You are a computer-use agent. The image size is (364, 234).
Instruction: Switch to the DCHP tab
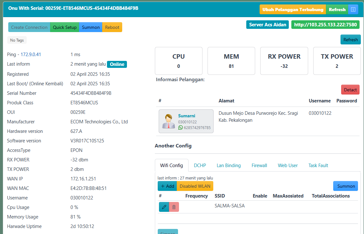coord(200,166)
